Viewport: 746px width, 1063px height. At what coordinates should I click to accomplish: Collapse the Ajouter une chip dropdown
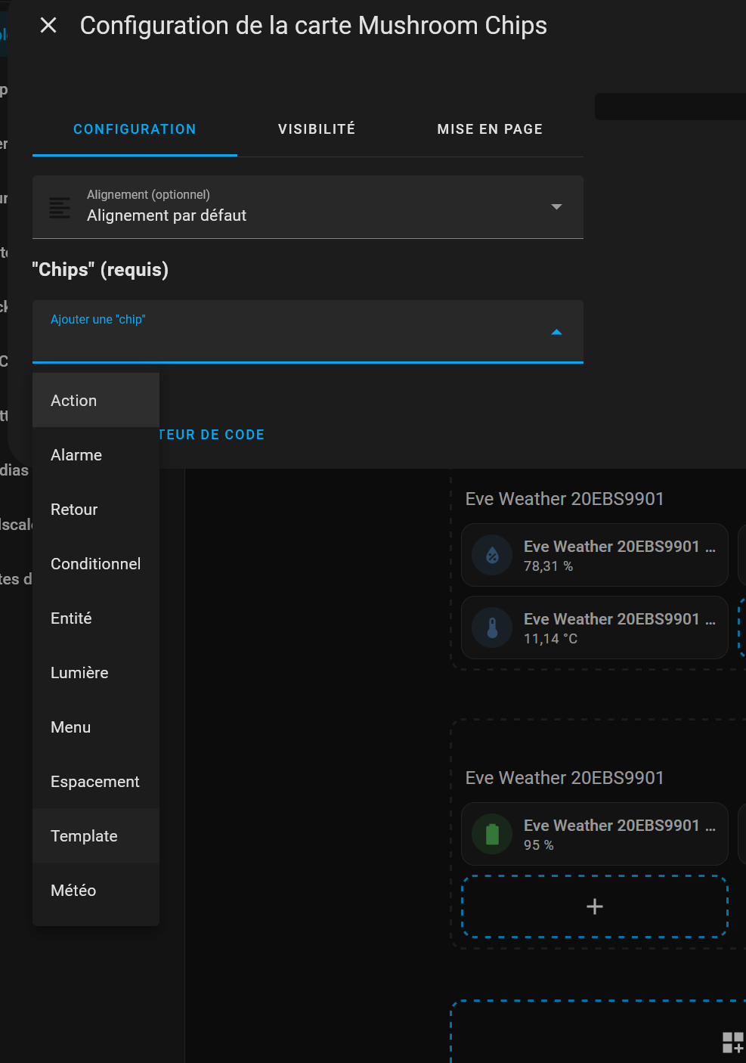pos(556,332)
